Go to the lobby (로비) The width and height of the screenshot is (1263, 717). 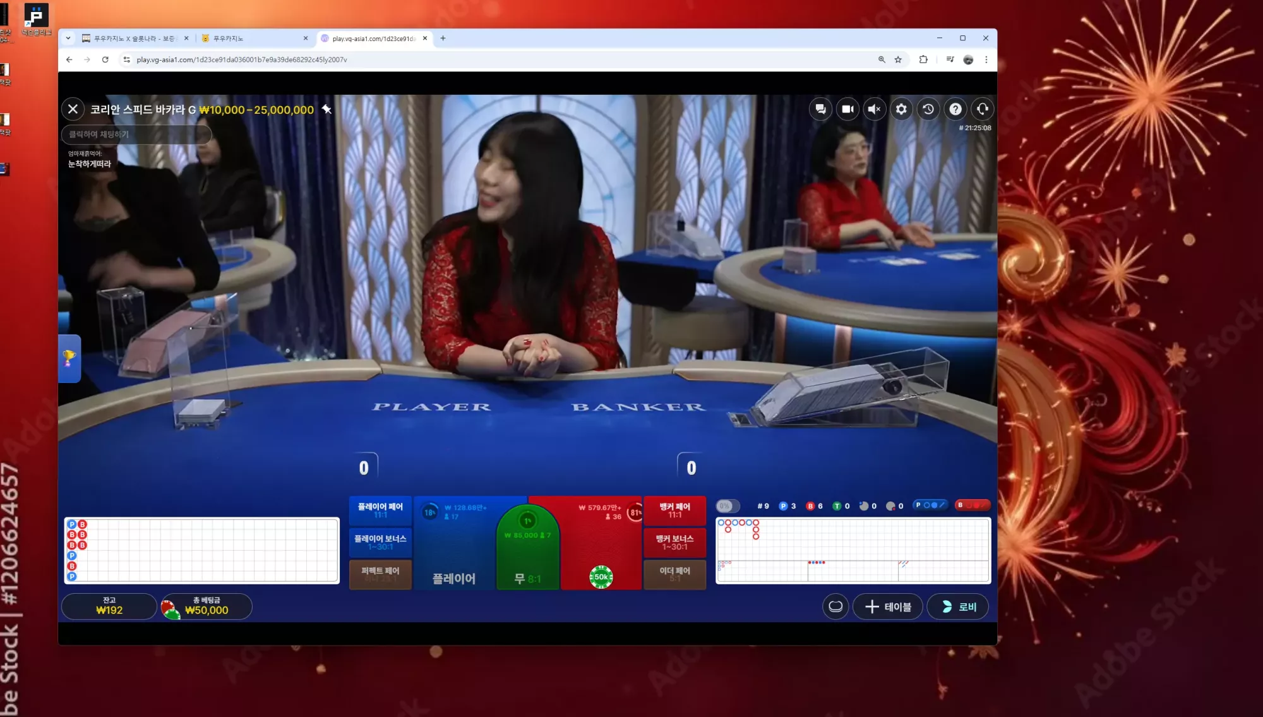click(958, 607)
